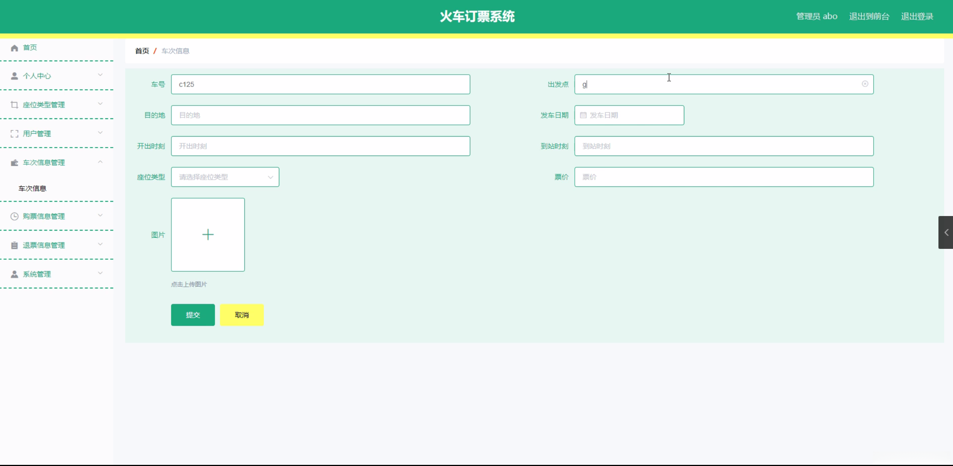Viewport: 953px width, 466px height.
Task: Click the yellow 取消 button
Action: (242, 315)
